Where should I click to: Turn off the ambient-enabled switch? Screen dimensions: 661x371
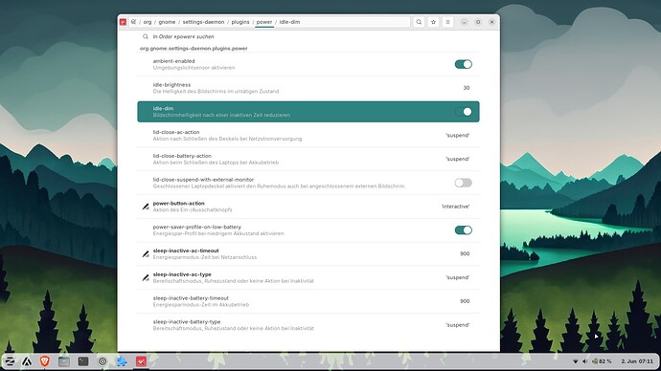(463, 64)
